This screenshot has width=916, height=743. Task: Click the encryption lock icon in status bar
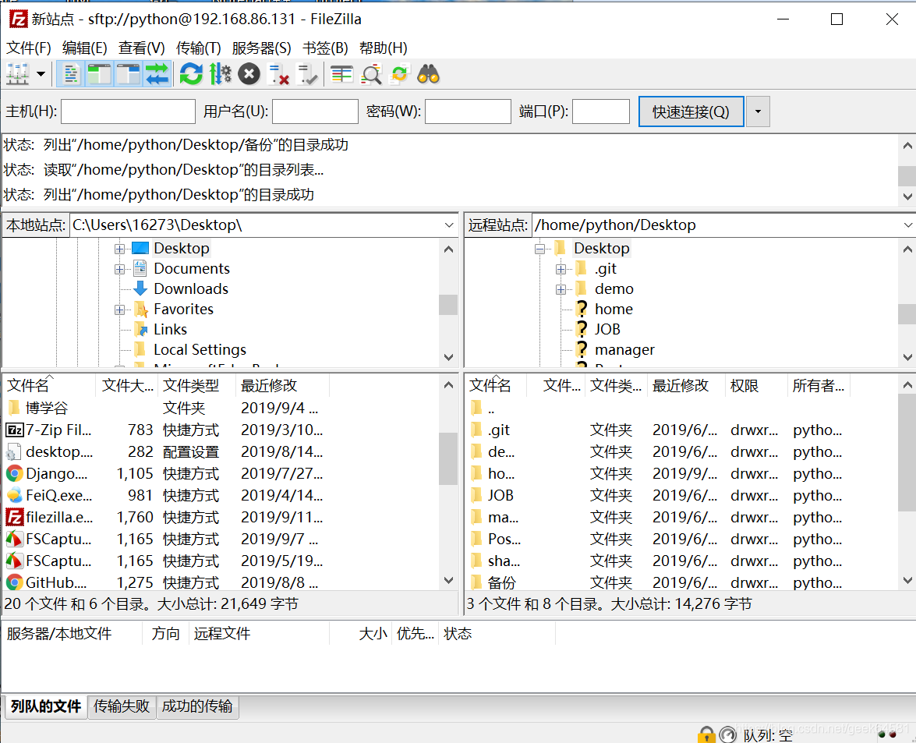pos(706,734)
